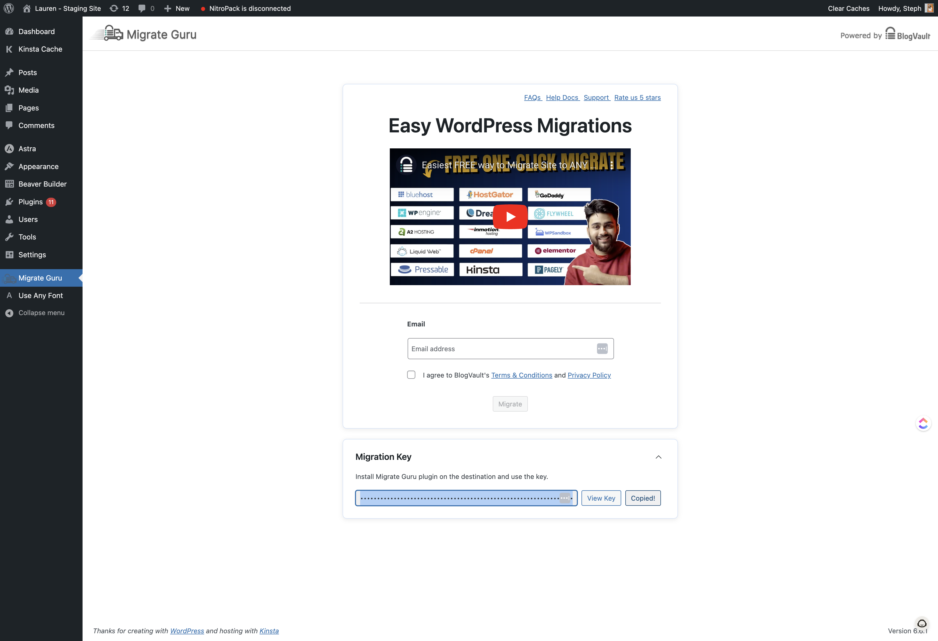Open the Howdy, Steph account menu
The height and width of the screenshot is (641, 938).
point(906,8)
